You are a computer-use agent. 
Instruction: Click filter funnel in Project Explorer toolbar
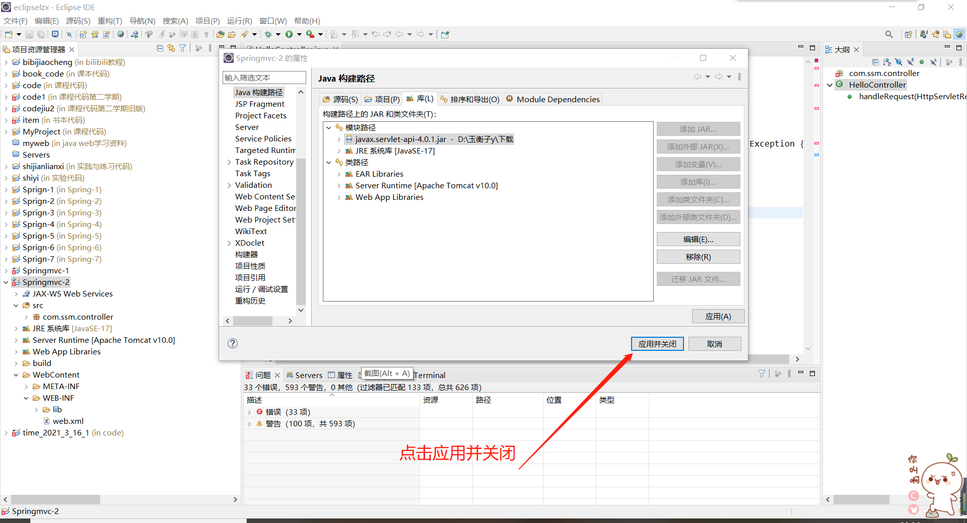click(x=183, y=48)
